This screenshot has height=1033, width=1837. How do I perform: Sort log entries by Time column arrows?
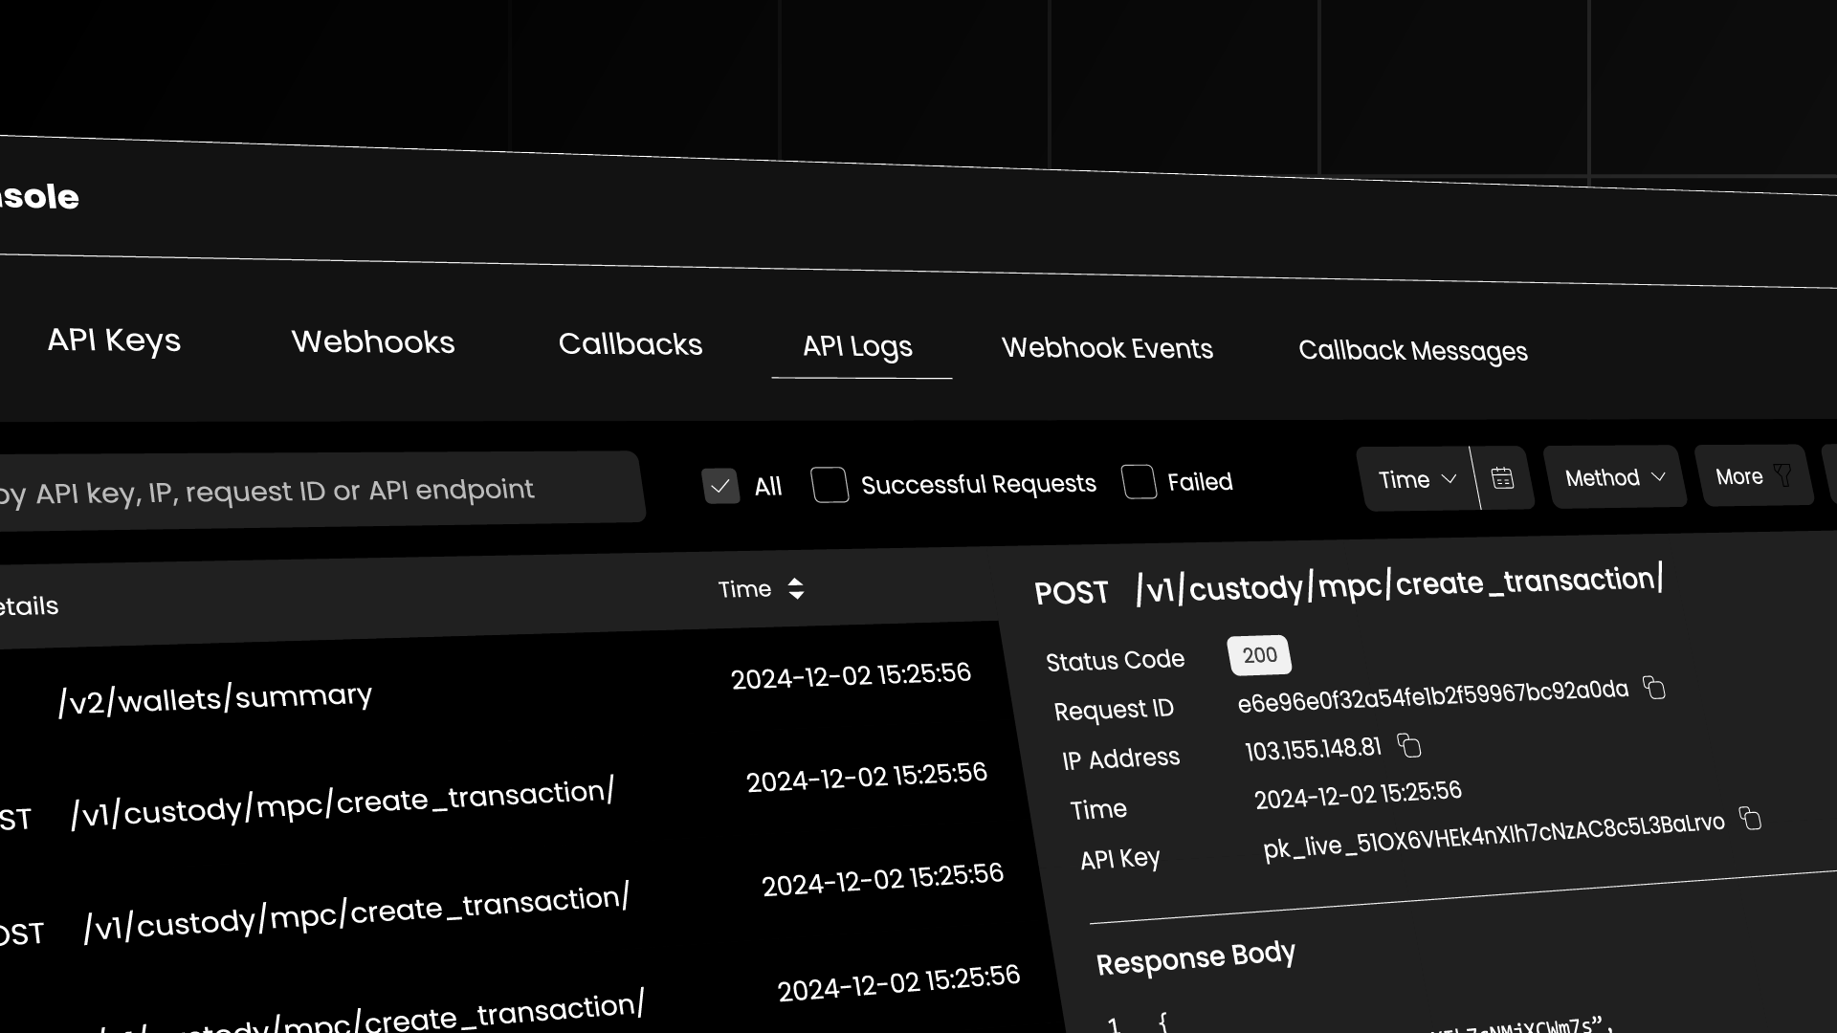(795, 588)
